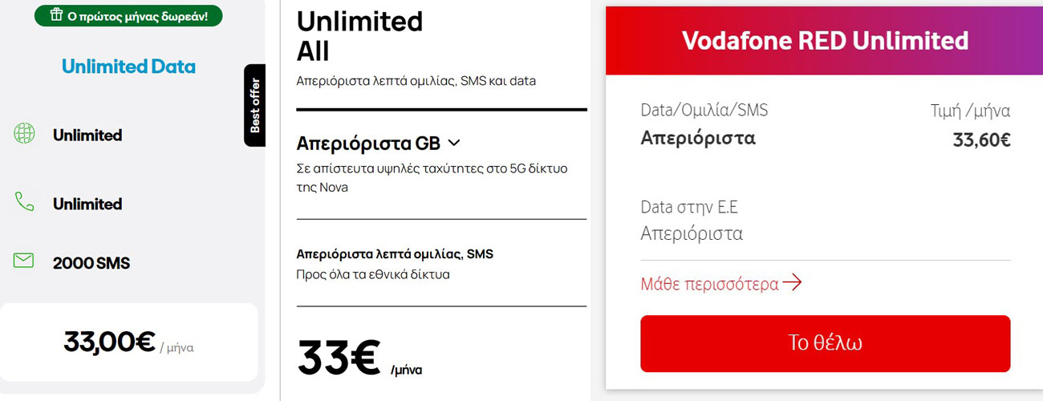Click the Unlimited All plan heading
1043x401 pixels.
[359, 36]
